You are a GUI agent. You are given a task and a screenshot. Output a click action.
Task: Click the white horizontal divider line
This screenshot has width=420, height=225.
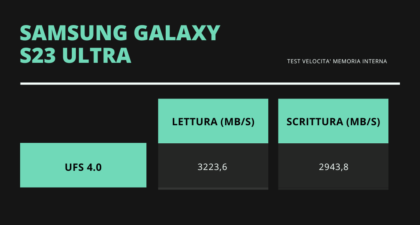(x=210, y=84)
